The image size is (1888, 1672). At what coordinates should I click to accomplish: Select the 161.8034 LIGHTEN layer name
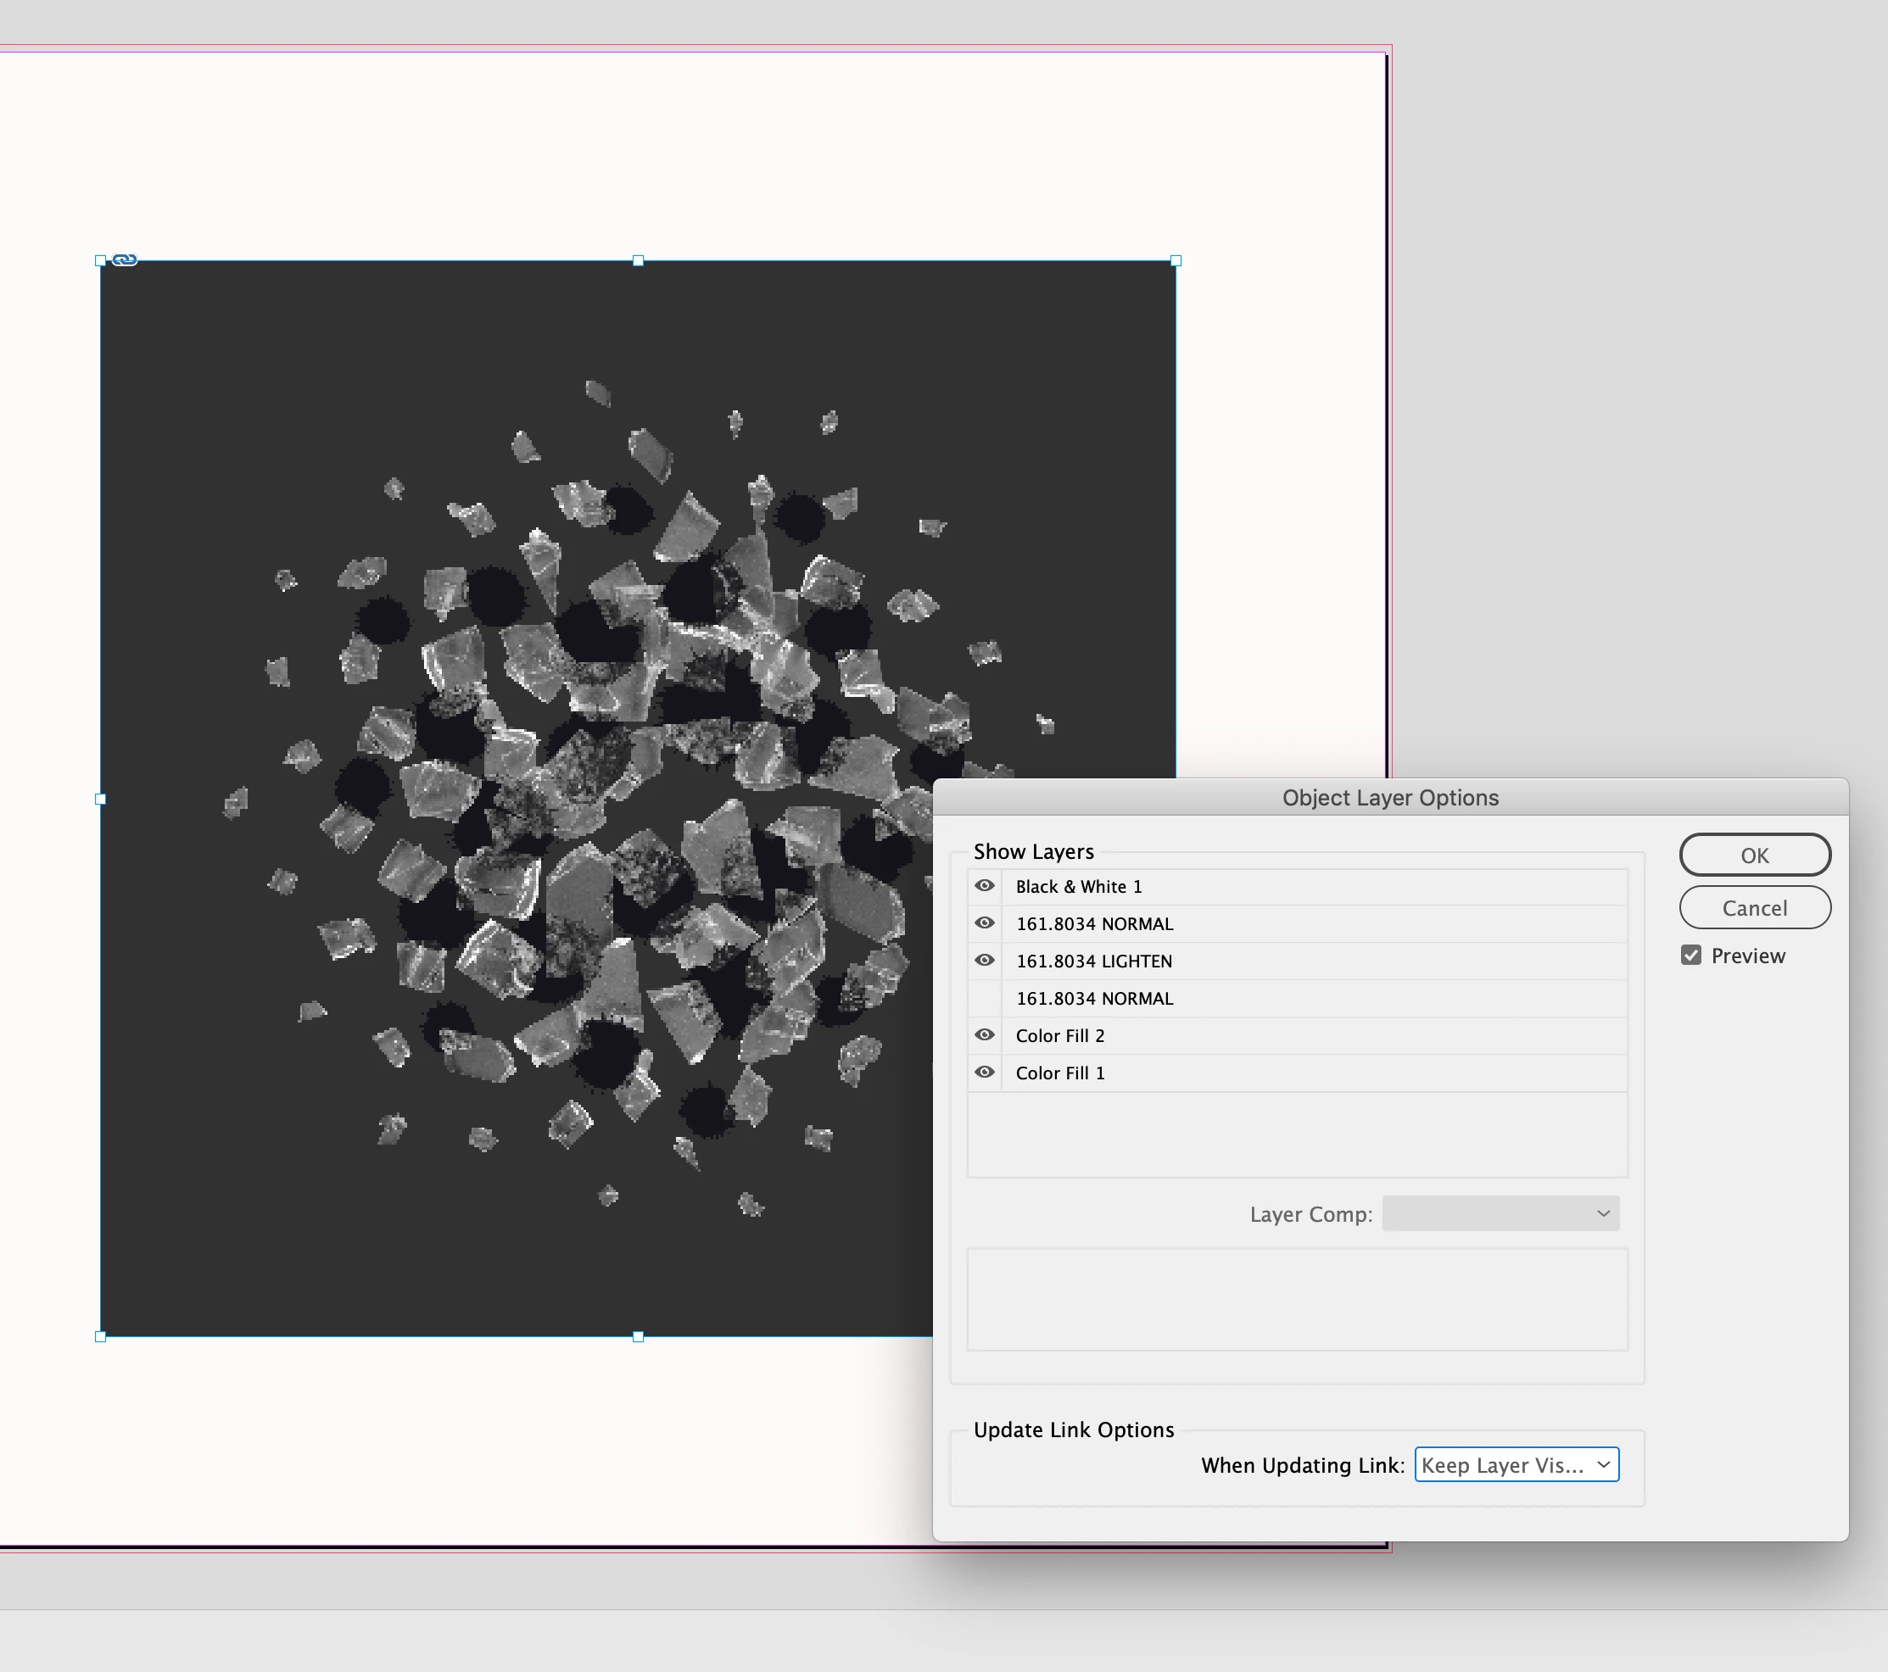point(1093,961)
